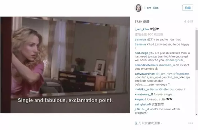Open juliazhu_d commenter profile
This screenshot has width=198, height=130.
141,109
